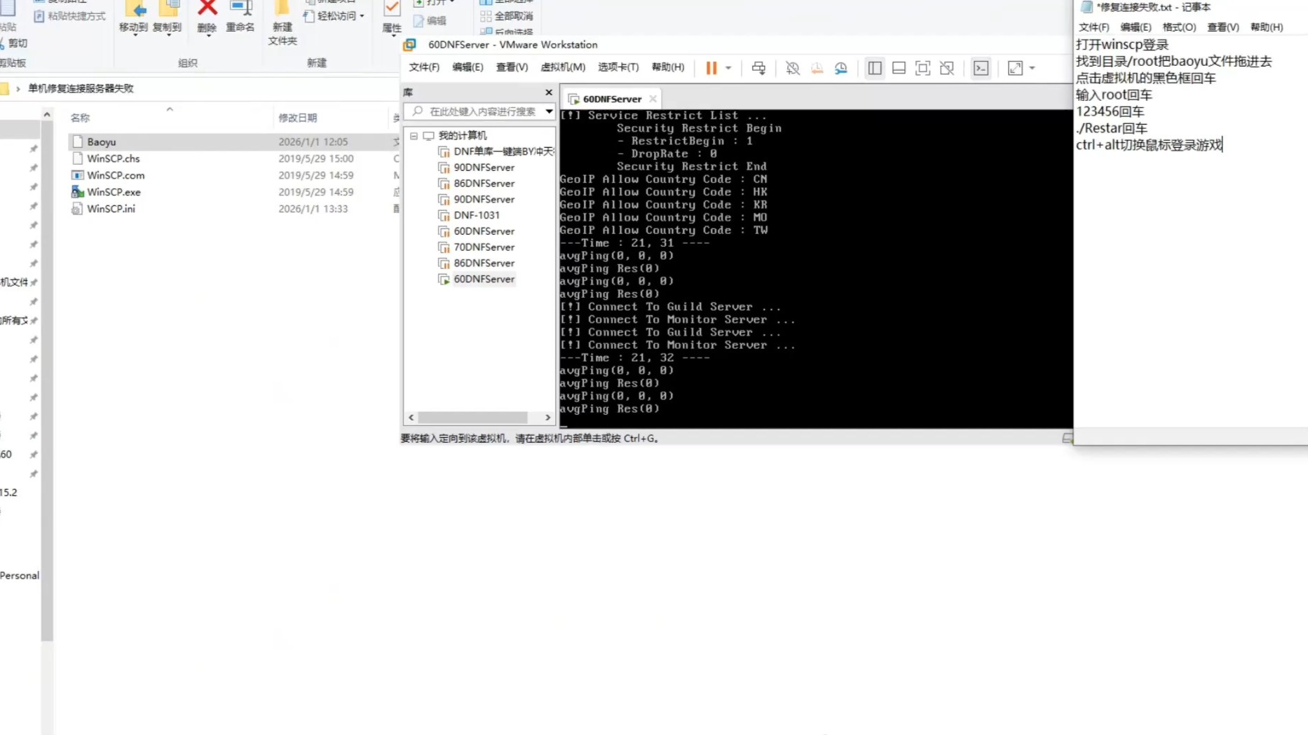
Task: Click the Move to (移动到) ribbon icon
Action: coord(133,18)
